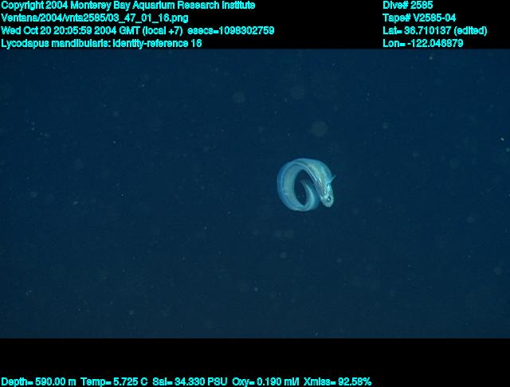Select the Dive# 2585 label

(407, 5)
